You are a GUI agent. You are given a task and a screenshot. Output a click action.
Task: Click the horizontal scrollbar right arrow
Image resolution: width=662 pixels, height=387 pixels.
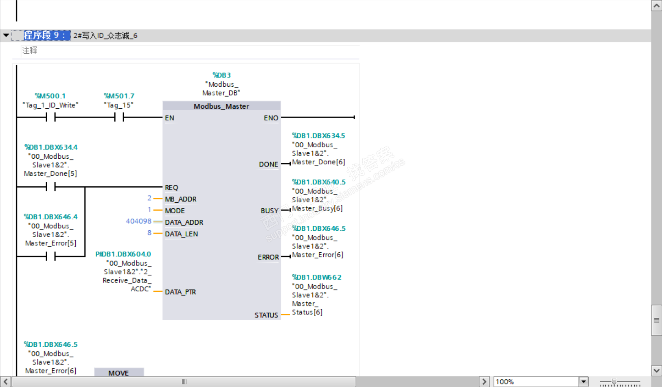tap(484, 382)
